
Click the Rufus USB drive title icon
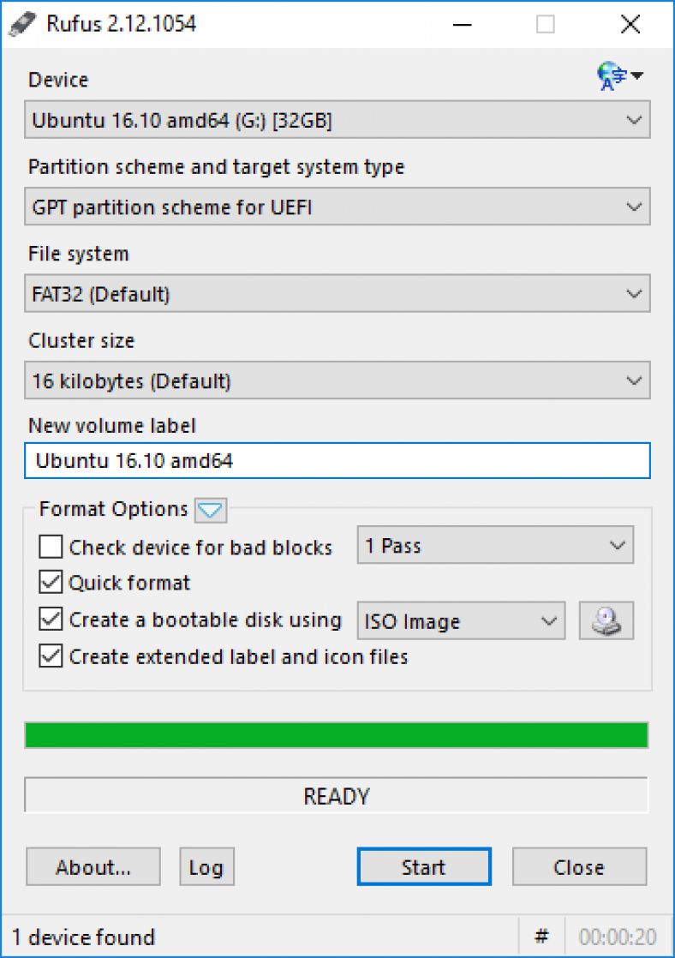click(x=20, y=24)
